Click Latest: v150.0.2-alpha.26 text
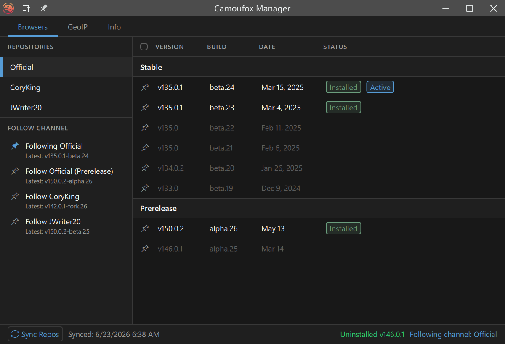505x344 pixels. [58, 181]
